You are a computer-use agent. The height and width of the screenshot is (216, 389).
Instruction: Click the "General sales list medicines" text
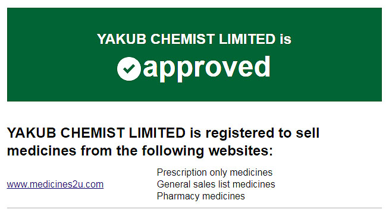(x=216, y=185)
